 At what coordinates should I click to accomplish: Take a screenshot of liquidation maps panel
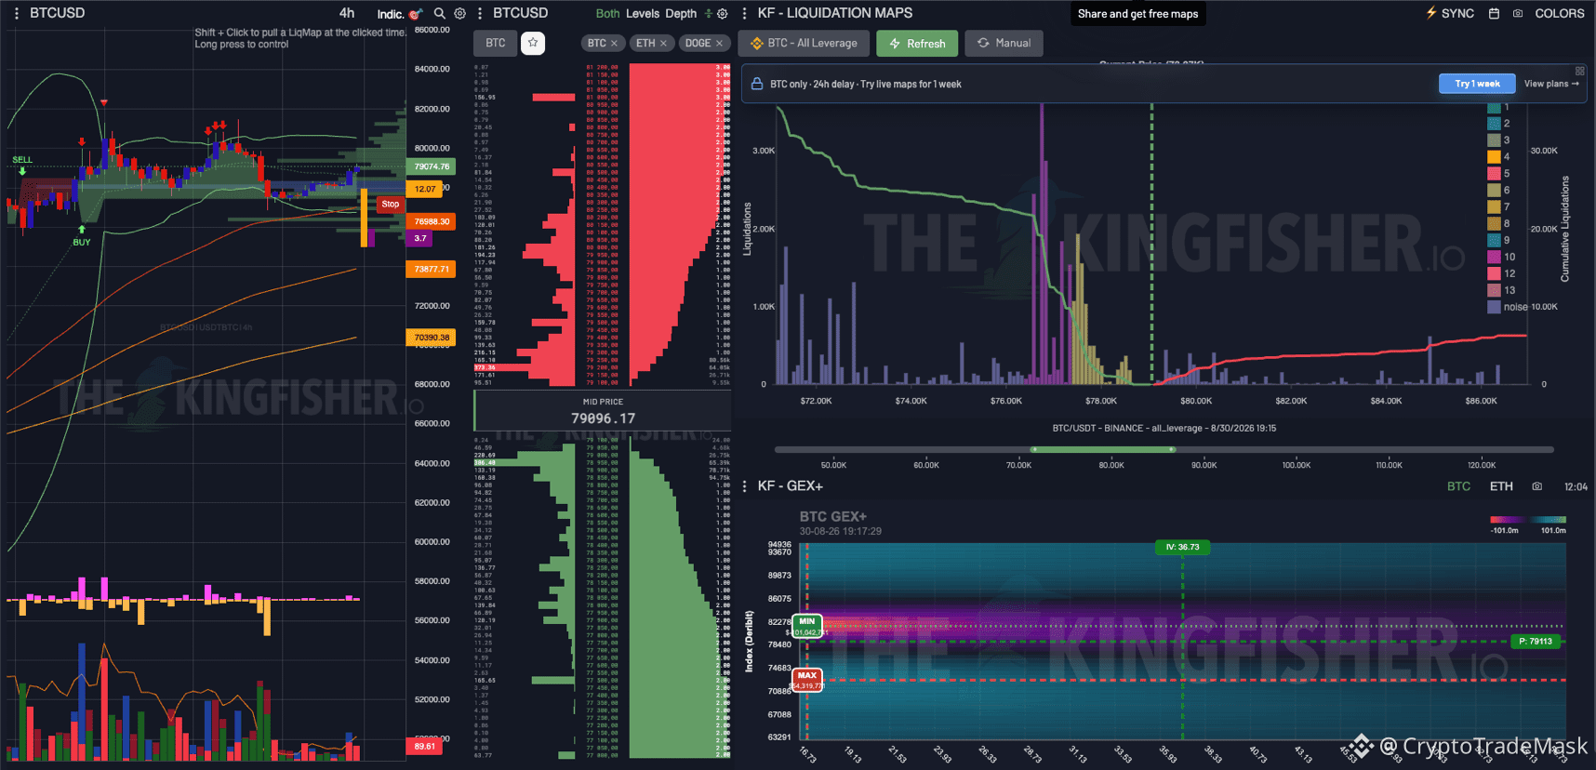point(1518,14)
